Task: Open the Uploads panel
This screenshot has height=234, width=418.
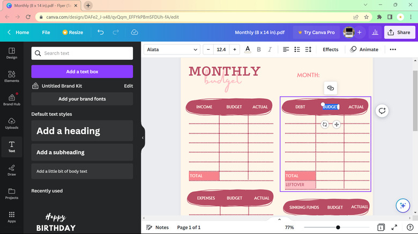Action: click(11, 123)
